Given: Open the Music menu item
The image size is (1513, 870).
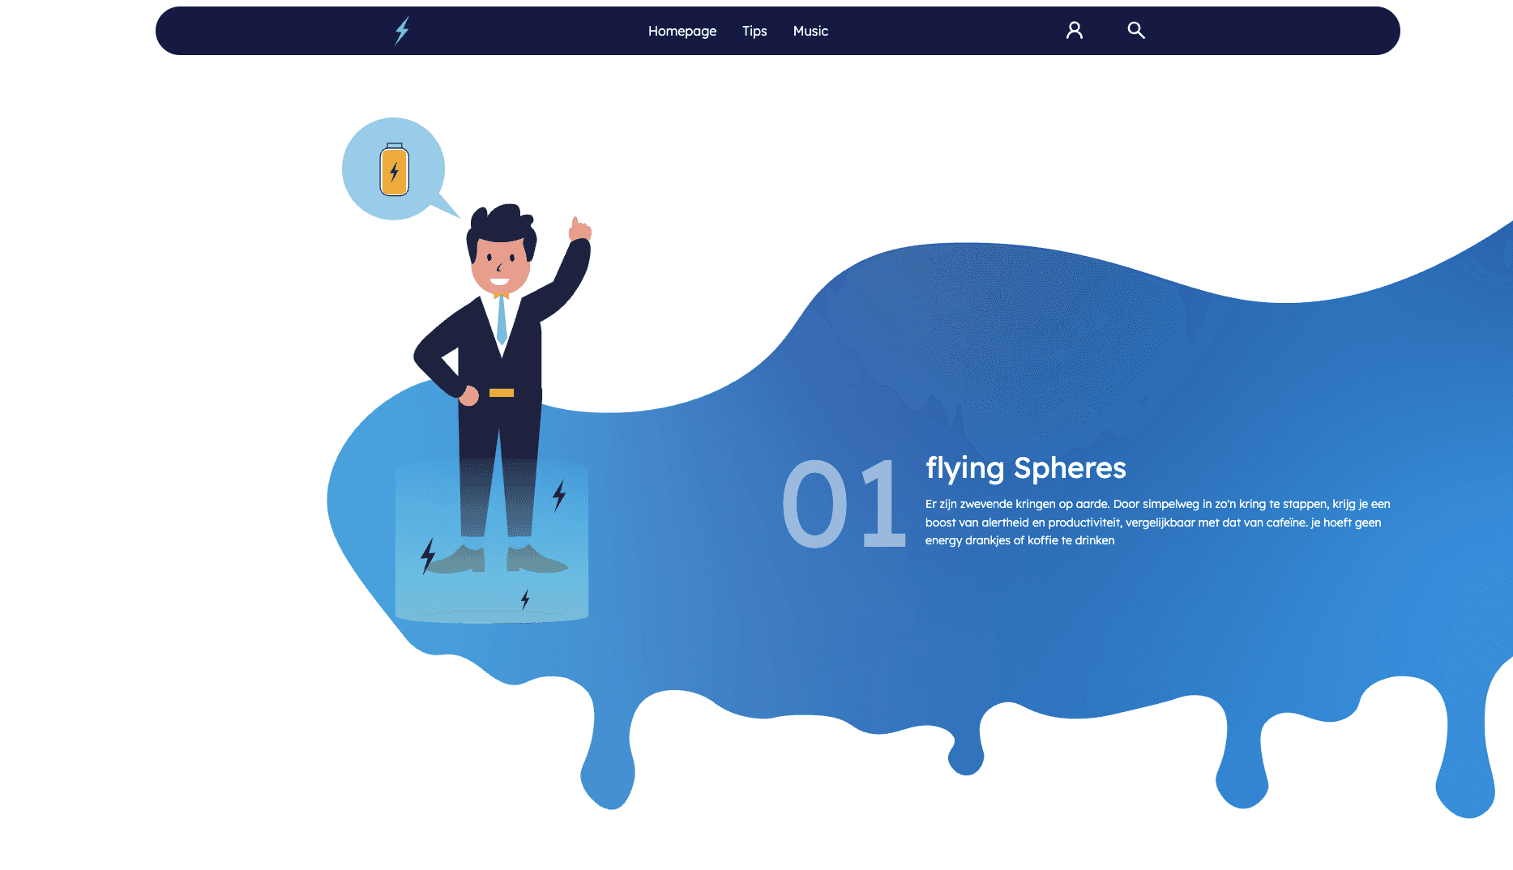Looking at the screenshot, I should [810, 31].
